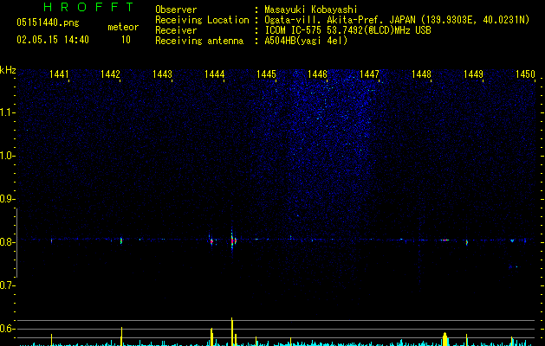Click the 0.7 kHz frequency axis label

coord(7,285)
